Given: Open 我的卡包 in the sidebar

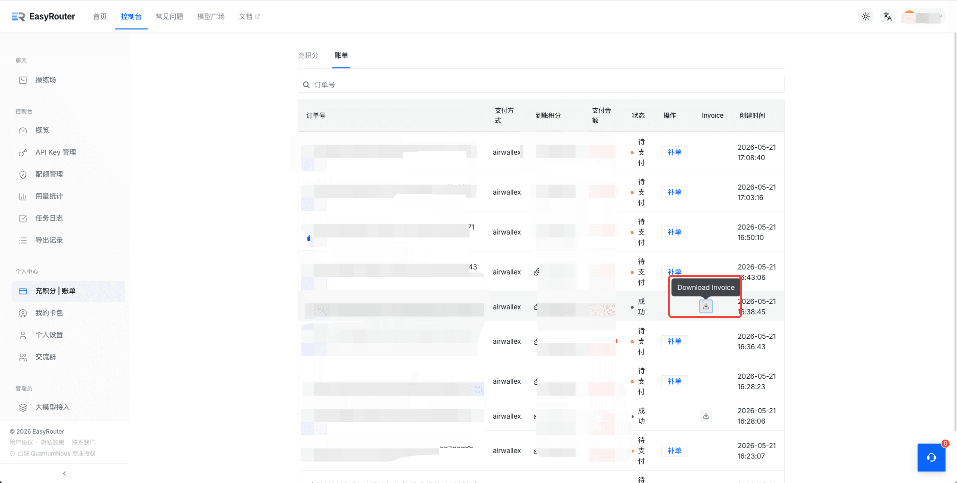Looking at the screenshot, I should point(68,313).
